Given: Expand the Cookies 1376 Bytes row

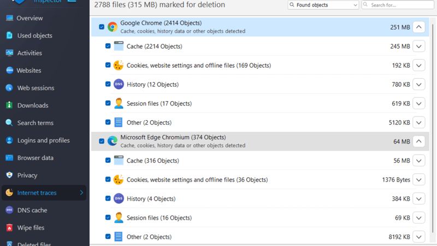Looking at the screenshot, I should coord(418,180).
